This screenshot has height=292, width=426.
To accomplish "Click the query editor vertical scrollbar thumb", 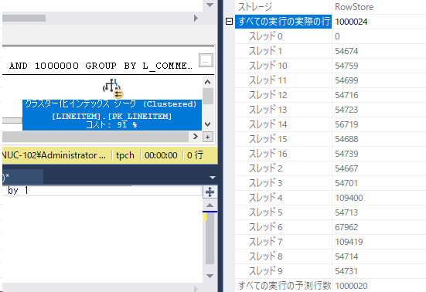I will tap(210, 238).
